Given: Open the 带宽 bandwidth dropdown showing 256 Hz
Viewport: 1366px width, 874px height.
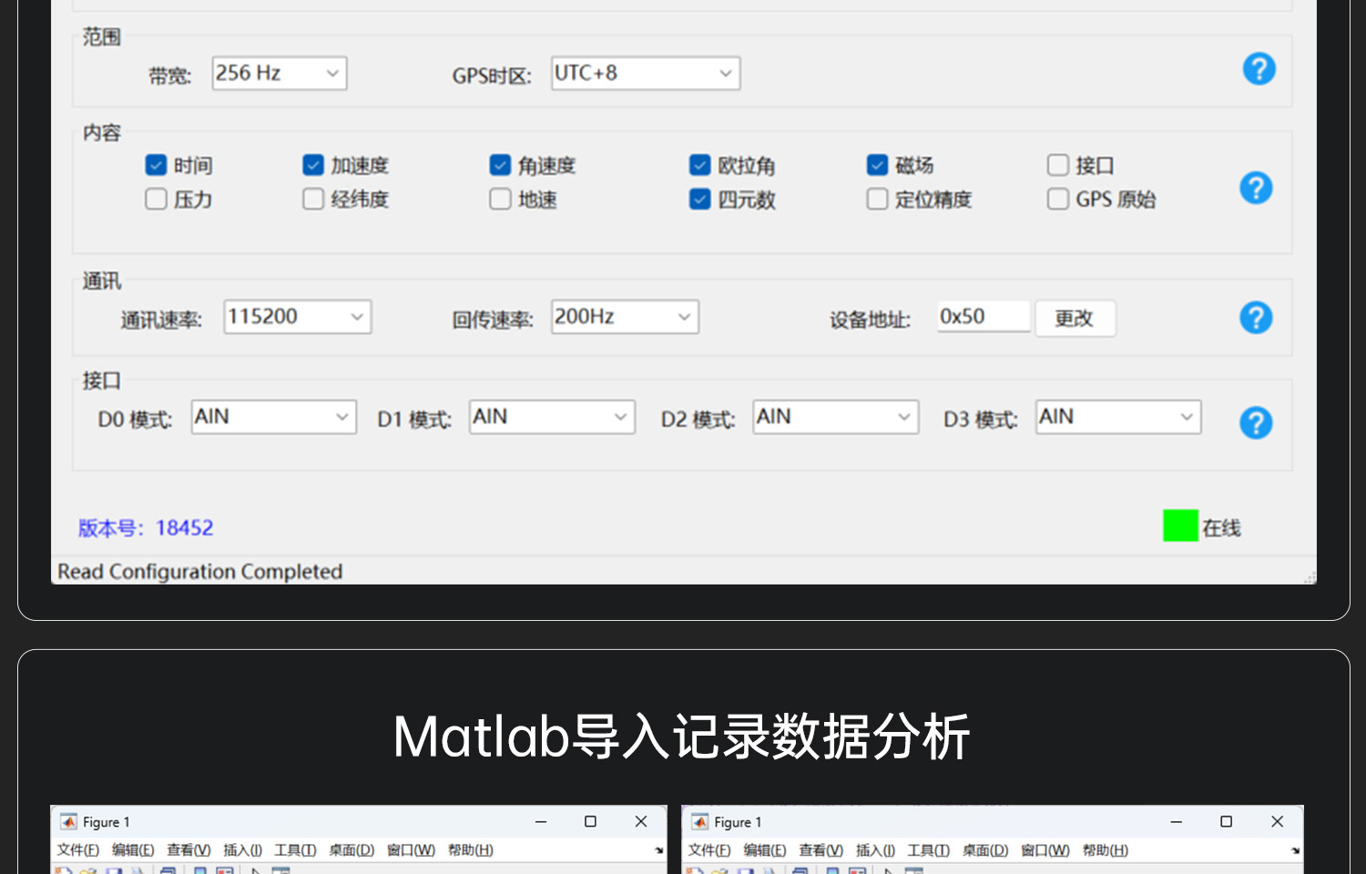Looking at the screenshot, I should (280, 73).
